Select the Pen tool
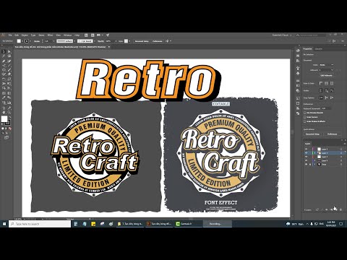The image size is (347, 260). tap(4, 61)
